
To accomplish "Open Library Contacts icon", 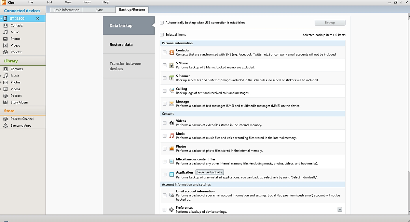I will tap(5, 69).
